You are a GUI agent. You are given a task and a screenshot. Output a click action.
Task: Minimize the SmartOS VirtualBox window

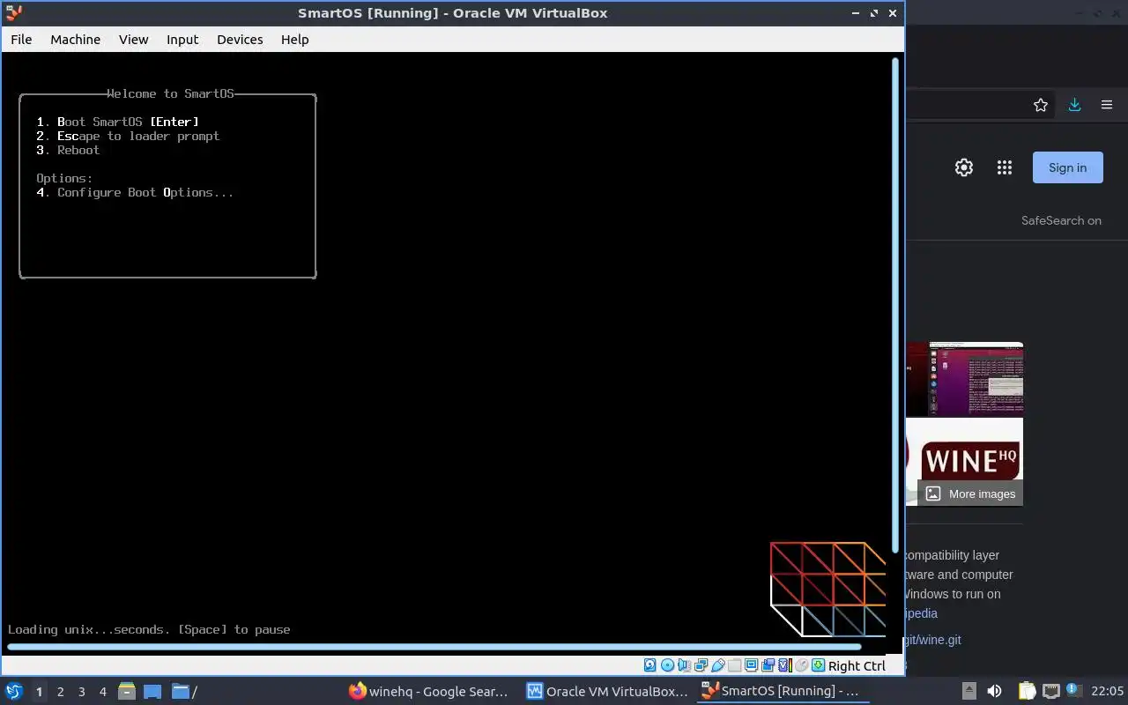856,13
